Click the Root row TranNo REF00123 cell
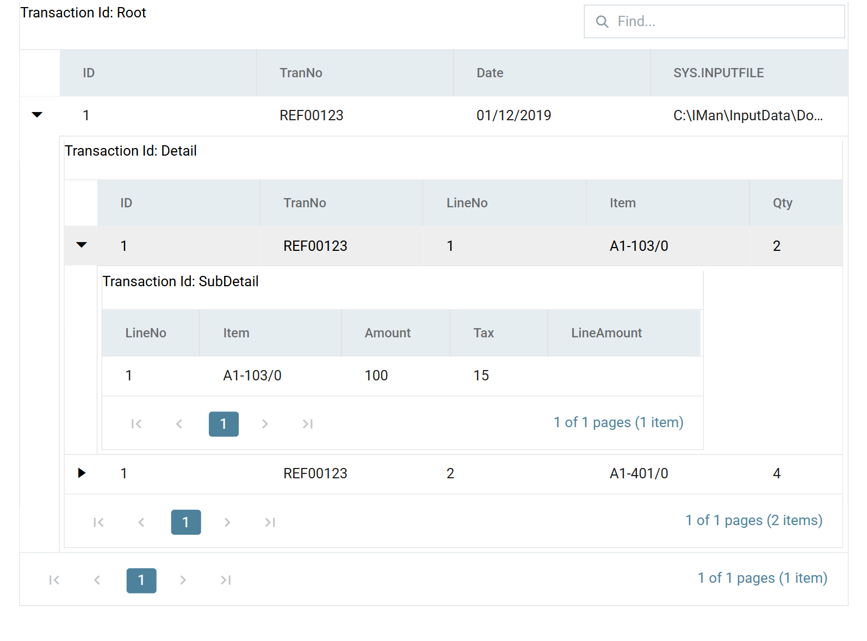Viewport: 867px width, 641px height. tap(355, 115)
